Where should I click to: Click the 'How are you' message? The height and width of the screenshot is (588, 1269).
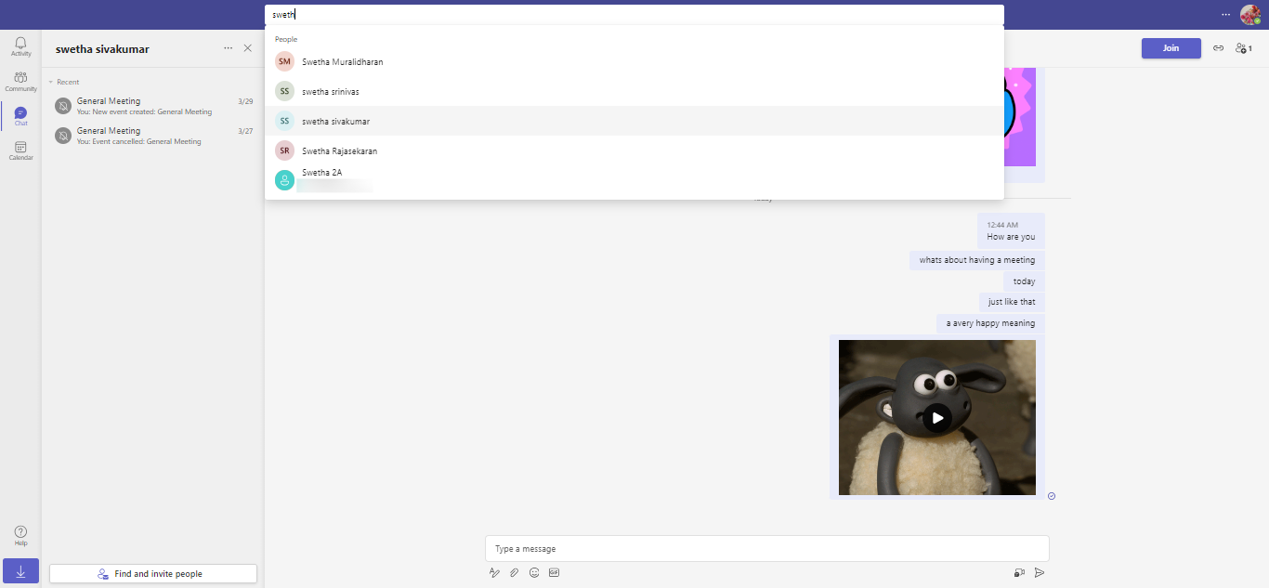[1011, 237]
